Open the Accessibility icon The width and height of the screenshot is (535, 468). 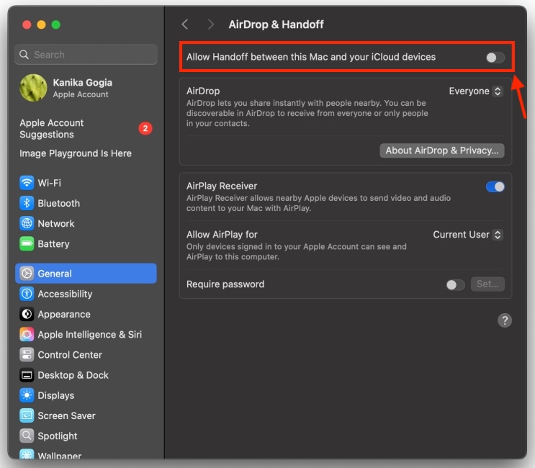click(27, 294)
